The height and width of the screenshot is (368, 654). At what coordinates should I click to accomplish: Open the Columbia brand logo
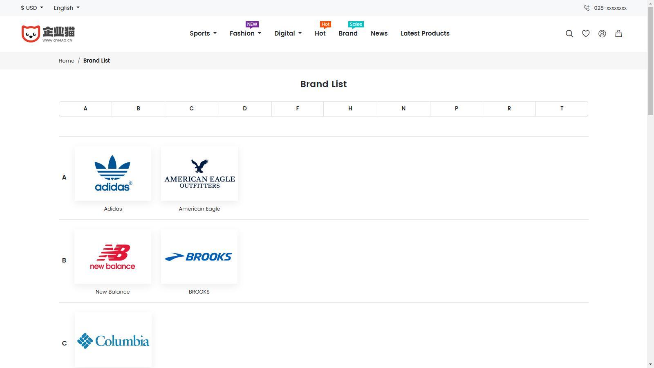pyautogui.click(x=113, y=340)
